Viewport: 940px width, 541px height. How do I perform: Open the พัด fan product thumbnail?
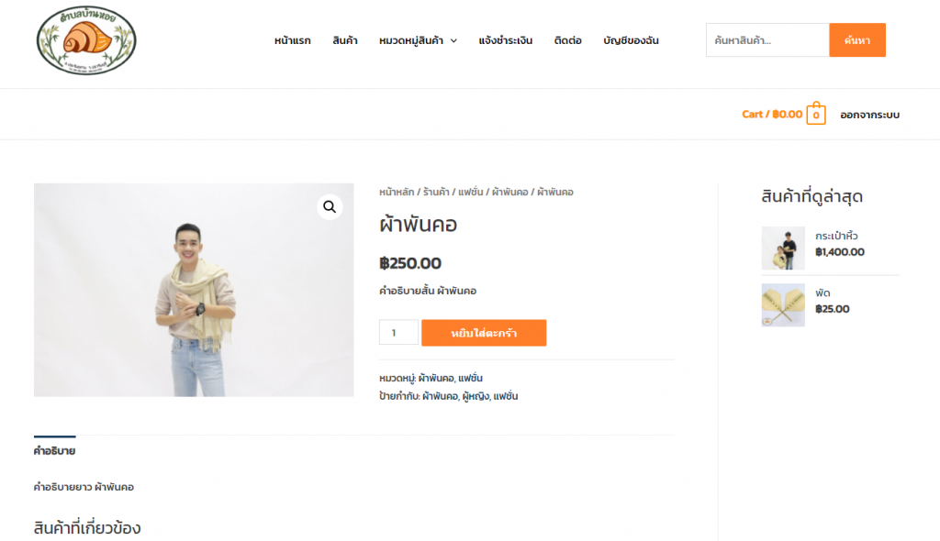tap(783, 305)
